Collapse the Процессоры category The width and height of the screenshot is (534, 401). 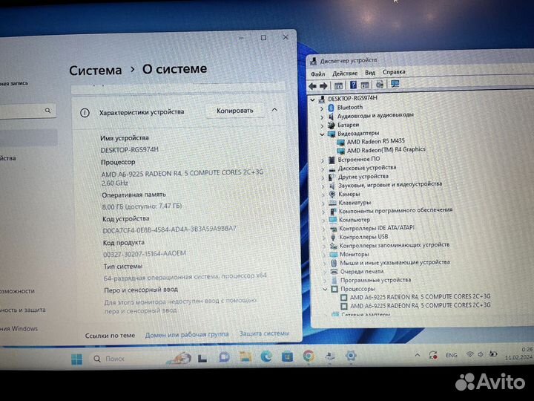tap(326, 290)
